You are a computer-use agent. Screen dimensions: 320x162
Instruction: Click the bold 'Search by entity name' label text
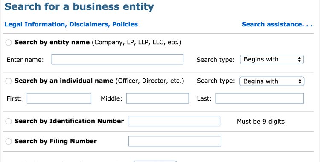click(x=52, y=43)
